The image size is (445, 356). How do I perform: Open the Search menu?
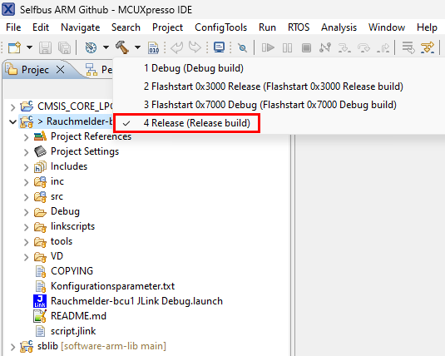(126, 27)
